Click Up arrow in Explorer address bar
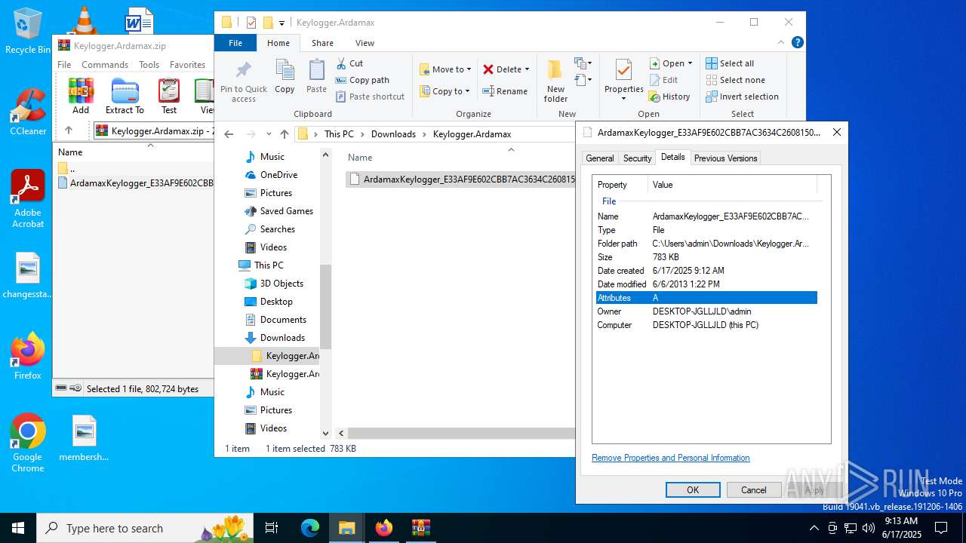966x543 pixels. [x=284, y=134]
